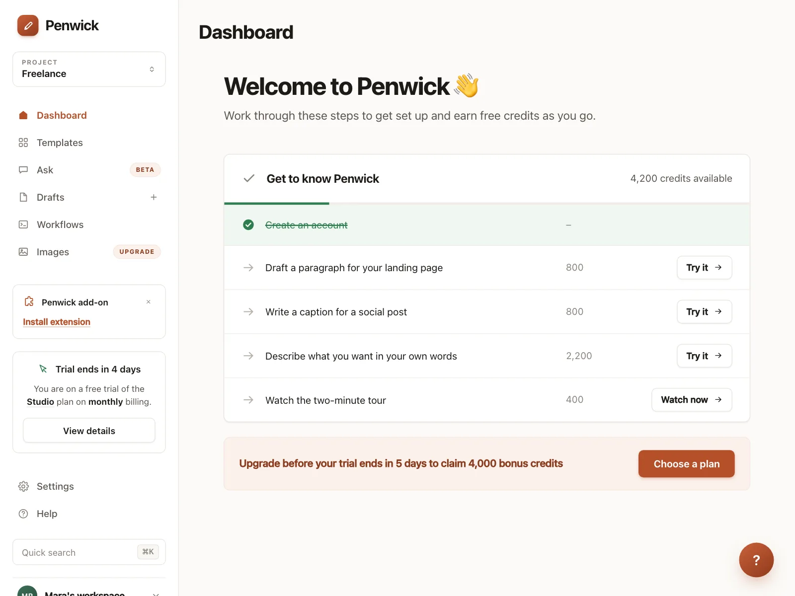Screen dimensions: 795x596
Task: Click the Drafts document icon
Action: point(23,197)
